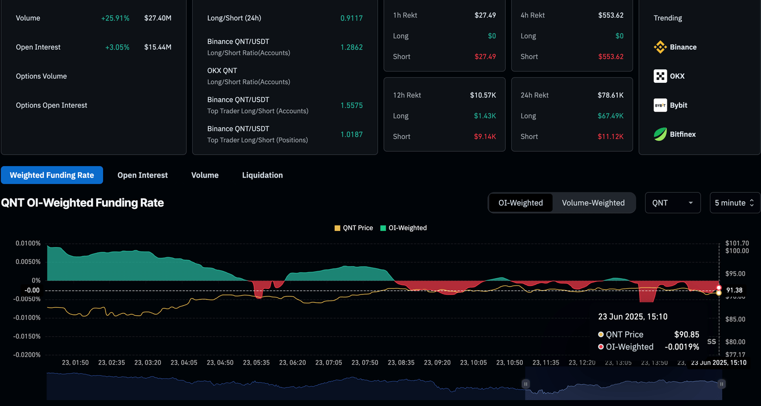Toggle the QNT Price legend series
The image size is (761, 406).
(x=354, y=228)
